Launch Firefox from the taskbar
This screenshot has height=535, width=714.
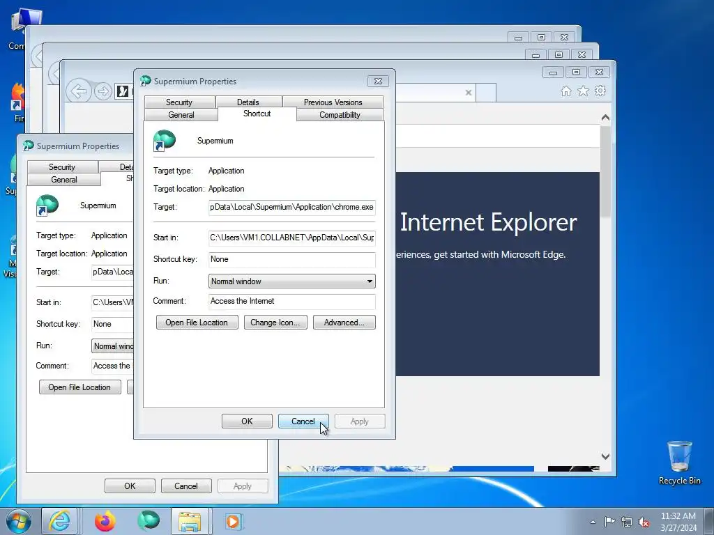pyautogui.click(x=105, y=521)
